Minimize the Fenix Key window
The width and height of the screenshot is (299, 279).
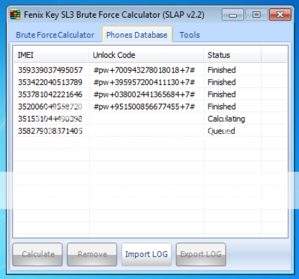[x=233, y=14]
